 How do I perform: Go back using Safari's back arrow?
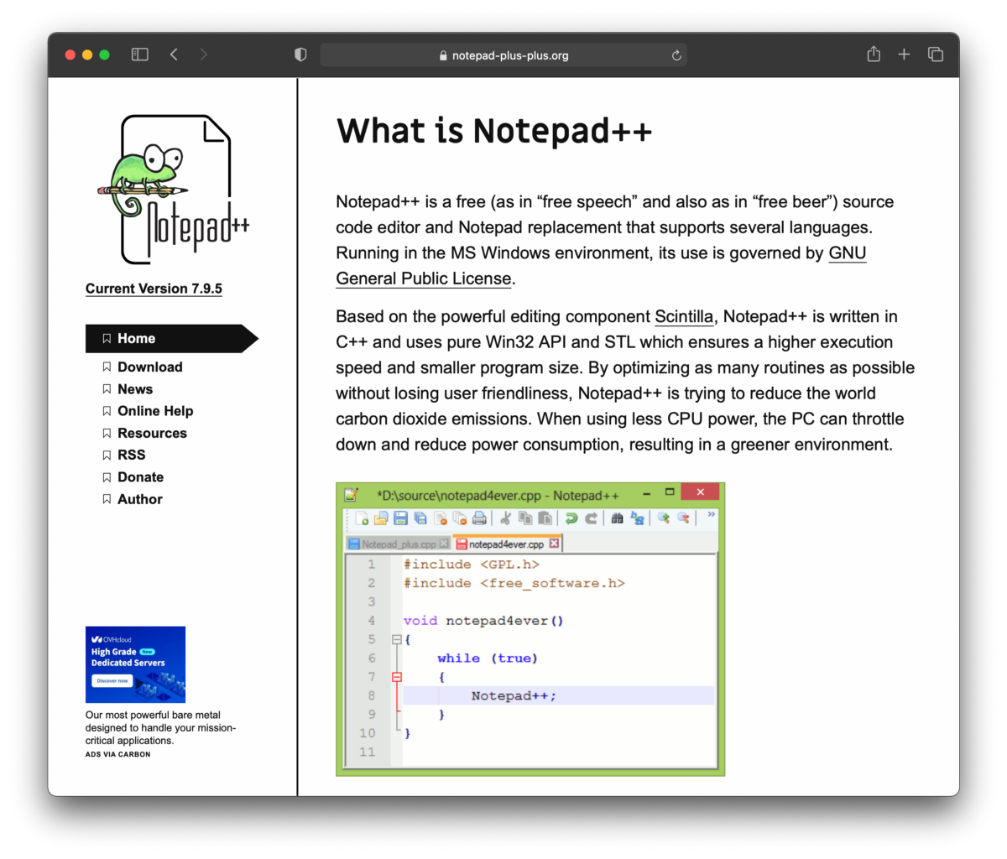point(174,55)
